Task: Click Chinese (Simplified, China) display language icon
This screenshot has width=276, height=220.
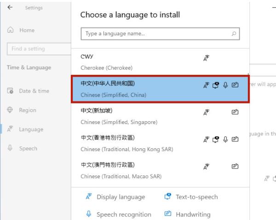Action: pyautogui.click(x=206, y=85)
